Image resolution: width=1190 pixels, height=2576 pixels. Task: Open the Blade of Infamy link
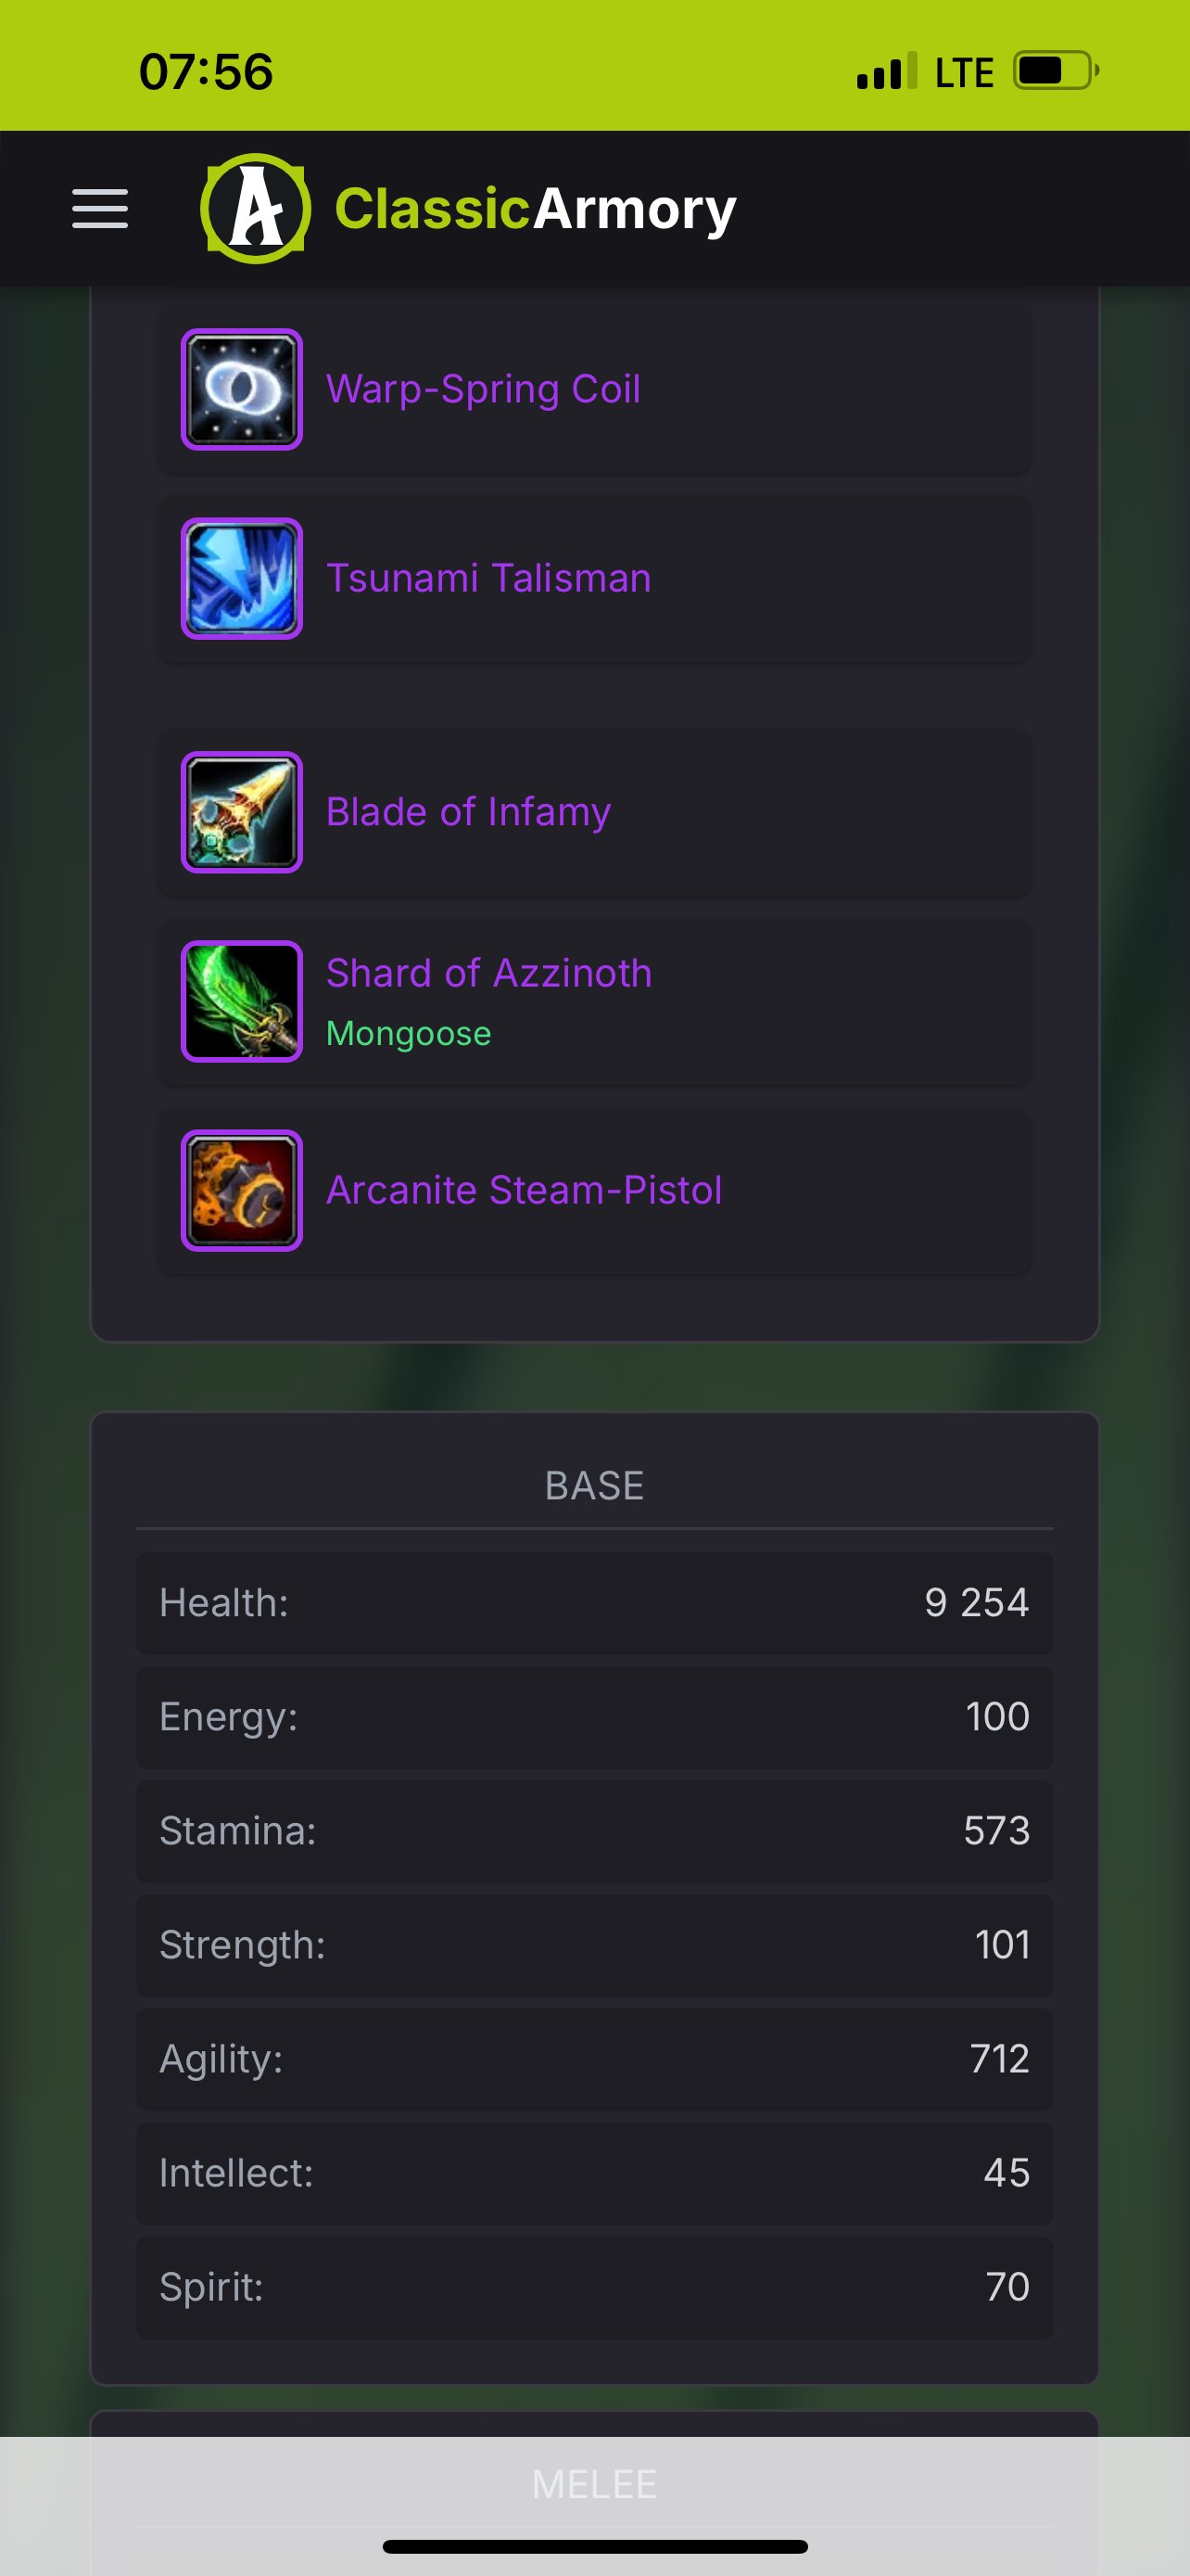tap(469, 812)
